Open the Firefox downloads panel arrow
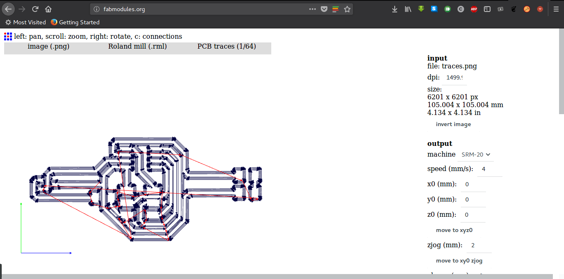 (x=394, y=9)
